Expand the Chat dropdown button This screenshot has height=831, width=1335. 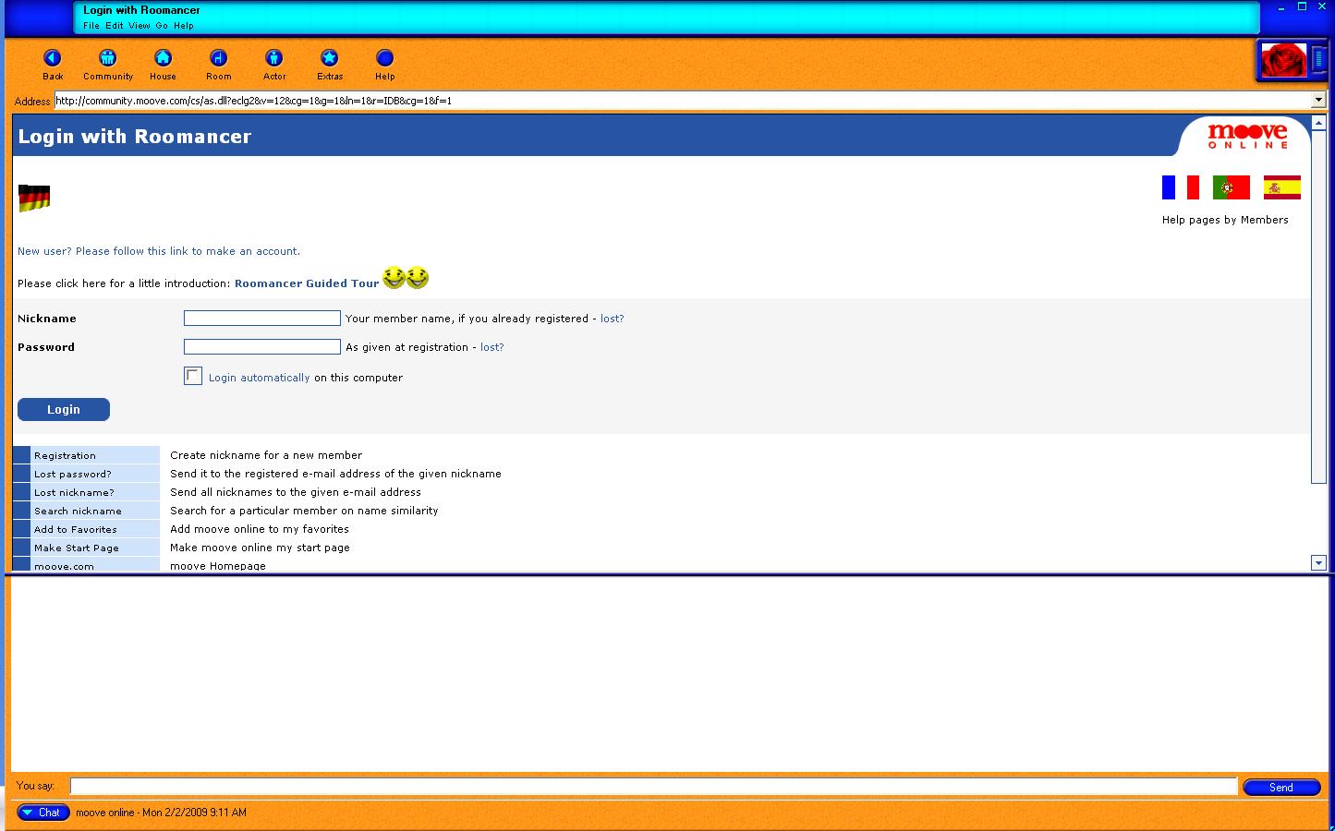point(43,813)
